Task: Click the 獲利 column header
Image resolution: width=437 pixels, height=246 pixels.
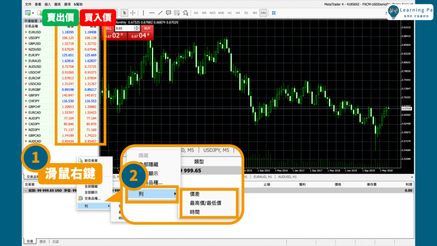Action: 302,184
